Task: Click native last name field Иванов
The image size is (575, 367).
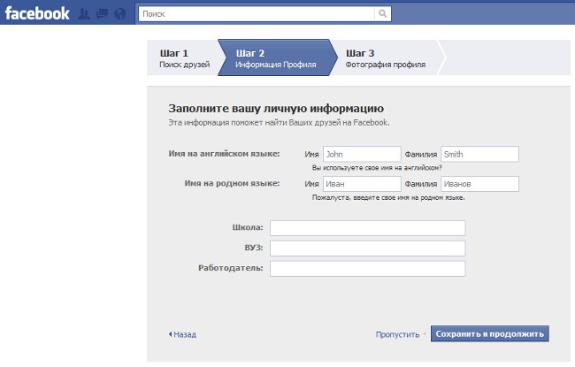Action: [480, 184]
